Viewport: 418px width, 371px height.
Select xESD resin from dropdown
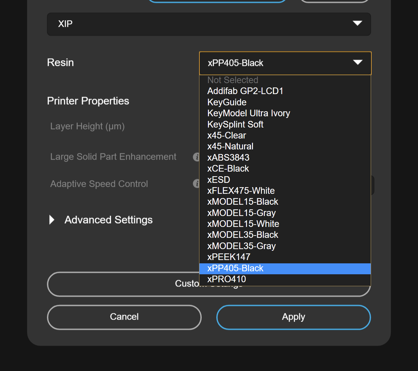[x=285, y=180]
